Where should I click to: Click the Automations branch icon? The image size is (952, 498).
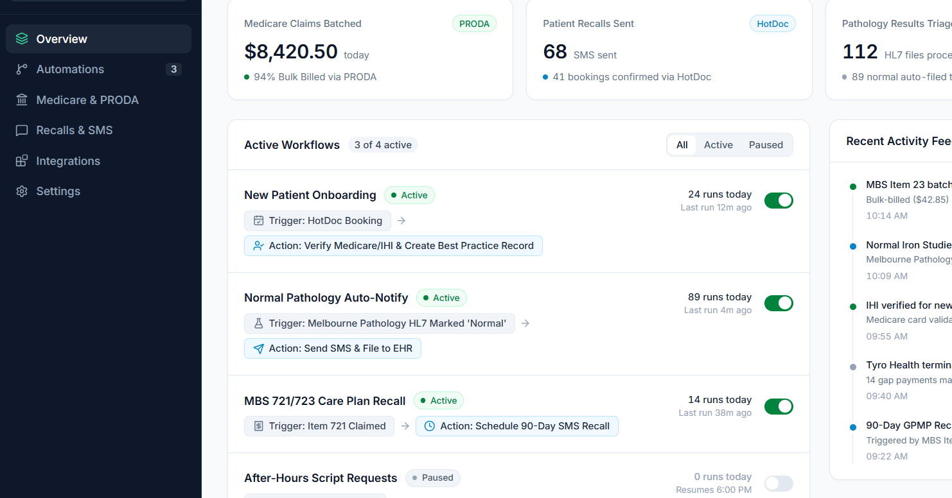[x=22, y=69]
